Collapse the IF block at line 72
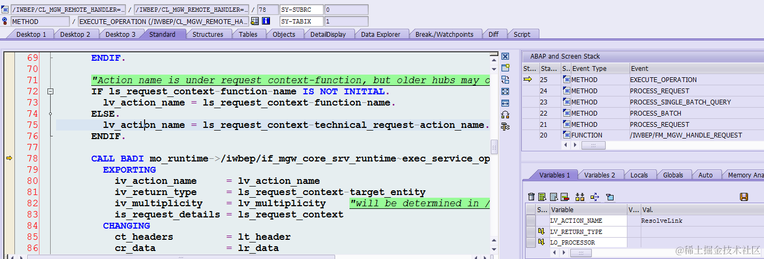Image resolution: width=764 pixels, height=259 pixels. (51, 92)
